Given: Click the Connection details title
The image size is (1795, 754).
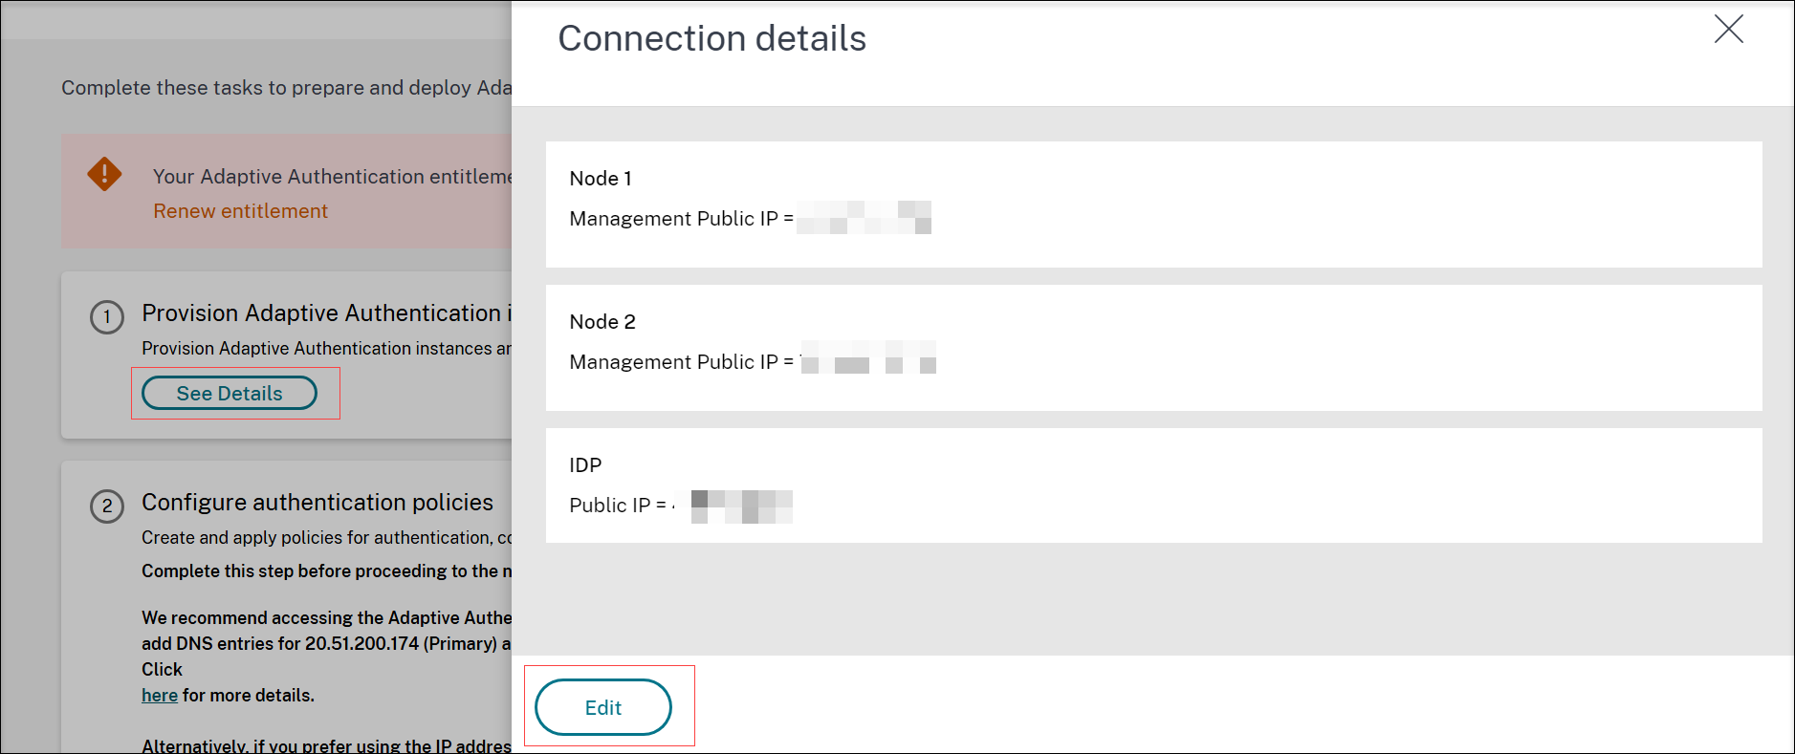Looking at the screenshot, I should pos(711,38).
